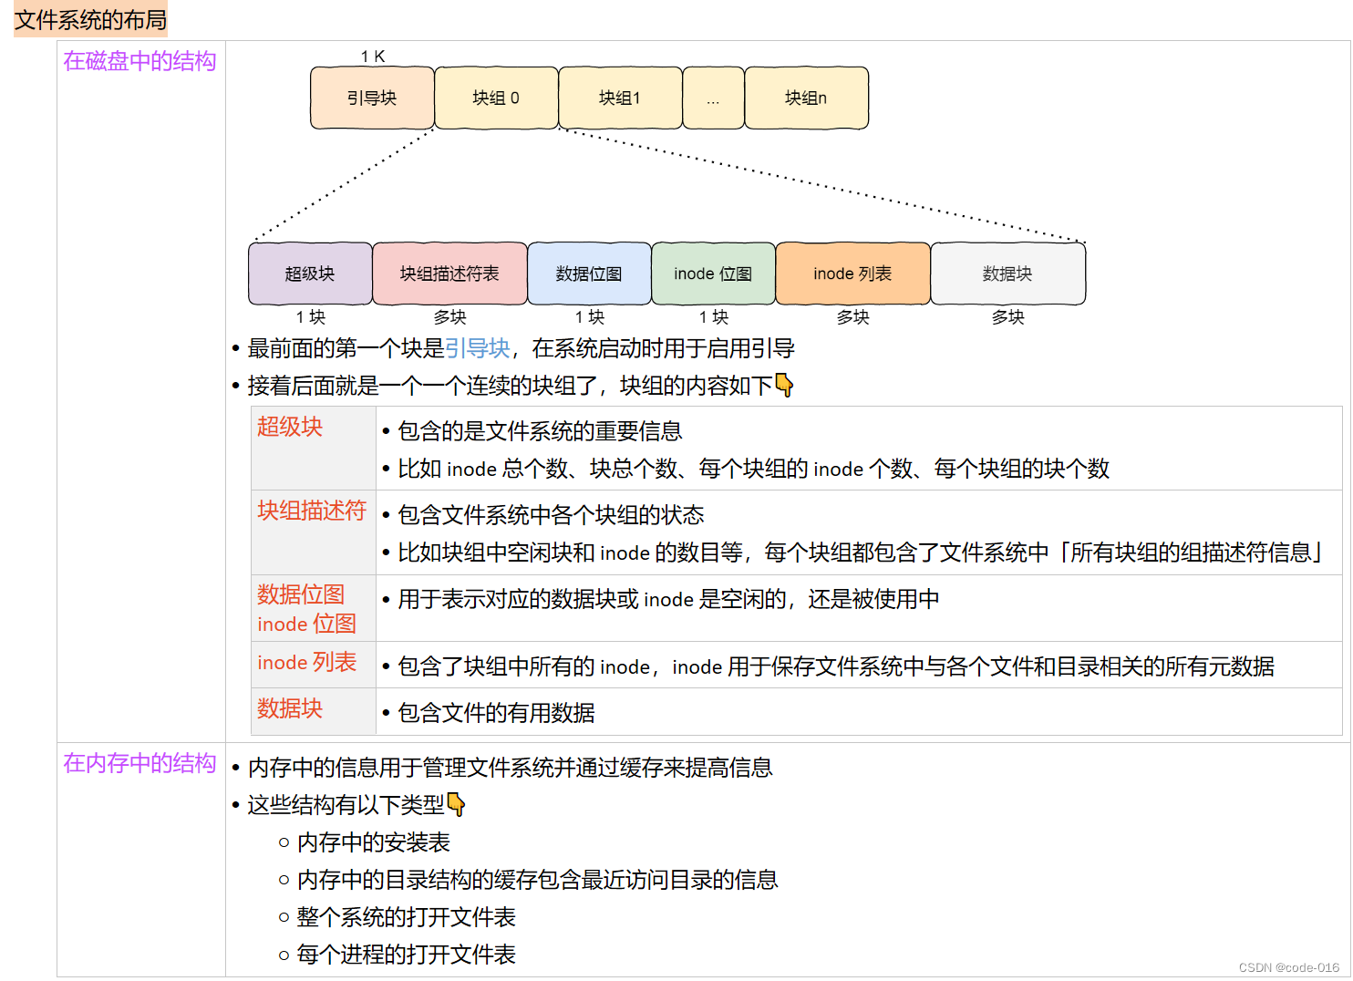Click the line 包含文件的有用数据
The height and width of the screenshot is (981, 1353).
[496, 713]
